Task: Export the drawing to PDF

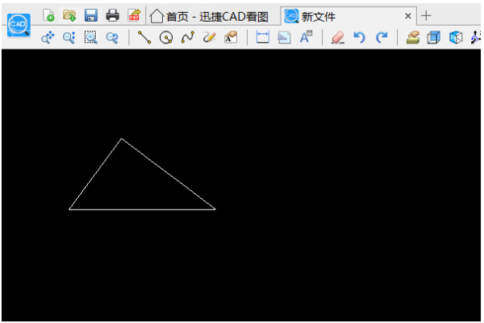Action: click(x=134, y=15)
